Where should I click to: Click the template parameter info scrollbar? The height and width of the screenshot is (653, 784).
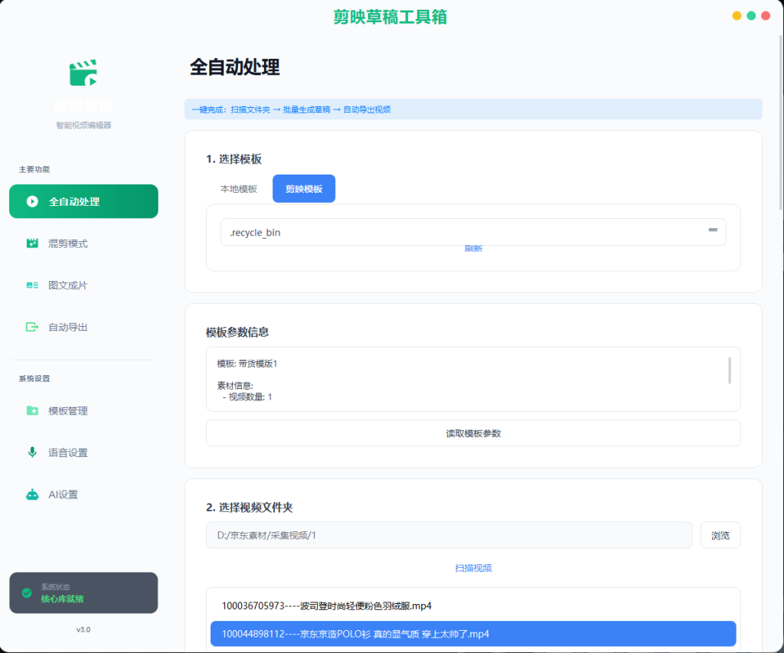tap(730, 371)
